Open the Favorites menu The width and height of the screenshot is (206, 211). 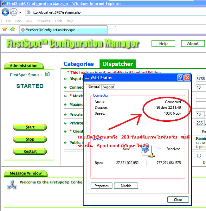(43, 21)
